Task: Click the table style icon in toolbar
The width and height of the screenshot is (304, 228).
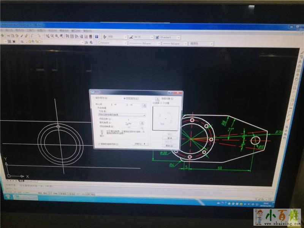Action: pos(157,37)
